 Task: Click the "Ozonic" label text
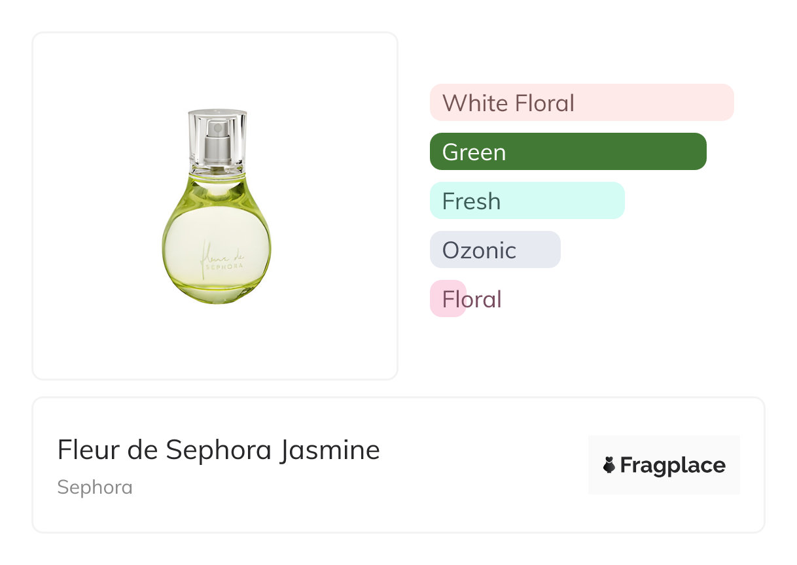(479, 250)
